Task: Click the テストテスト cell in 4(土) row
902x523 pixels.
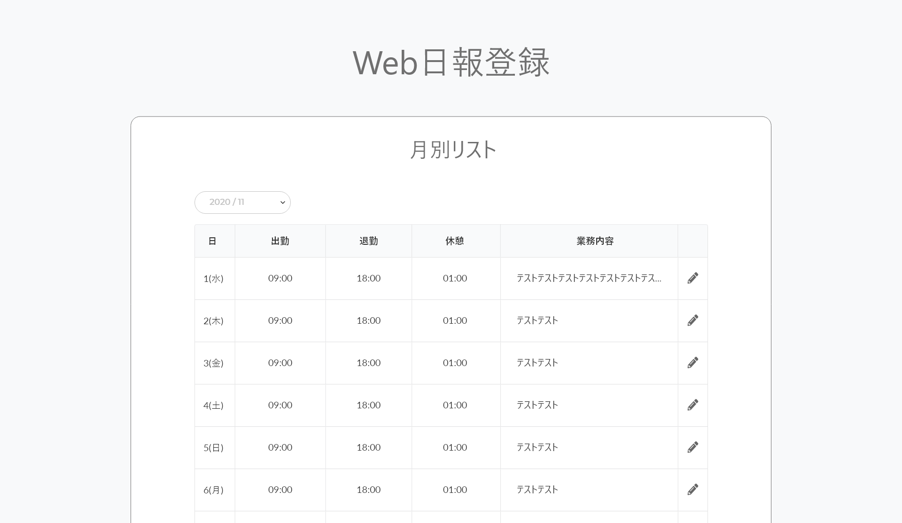Action: [x=589, y=405]
